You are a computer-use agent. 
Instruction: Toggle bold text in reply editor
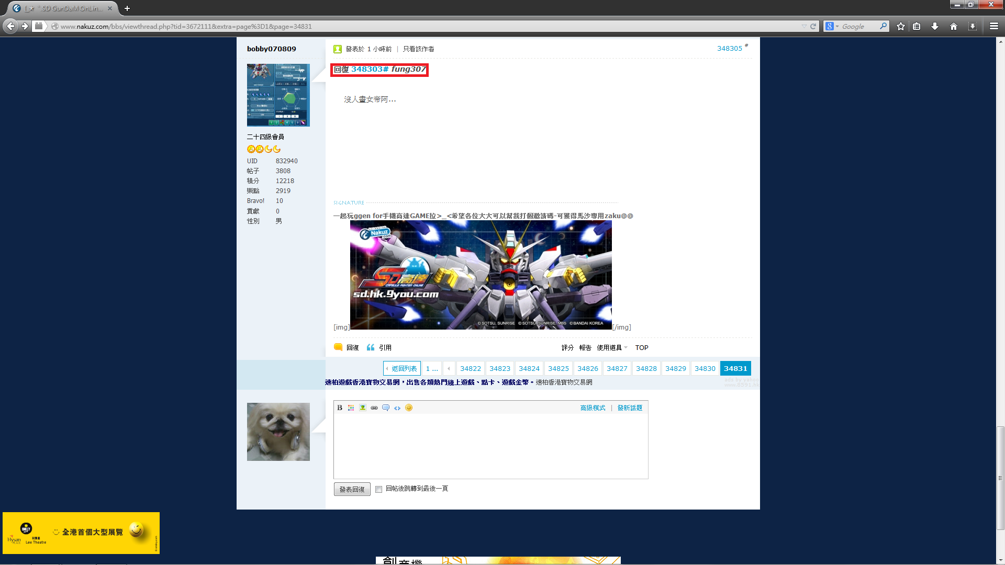click(x=340, y=408)
